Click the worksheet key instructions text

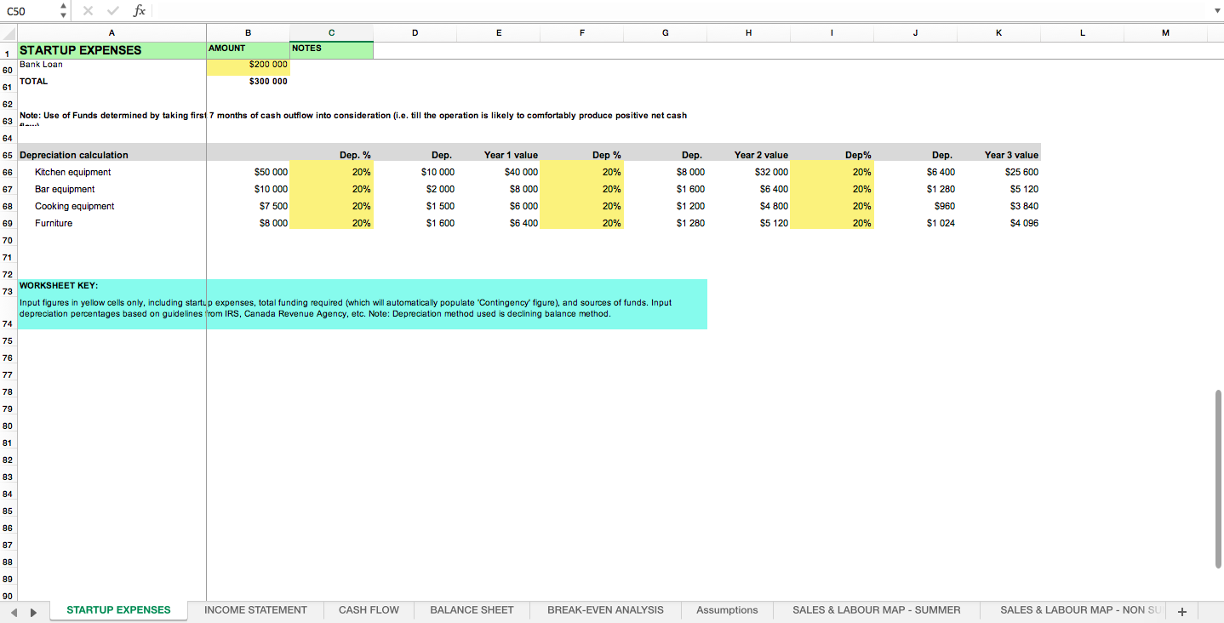click(346, 308)
